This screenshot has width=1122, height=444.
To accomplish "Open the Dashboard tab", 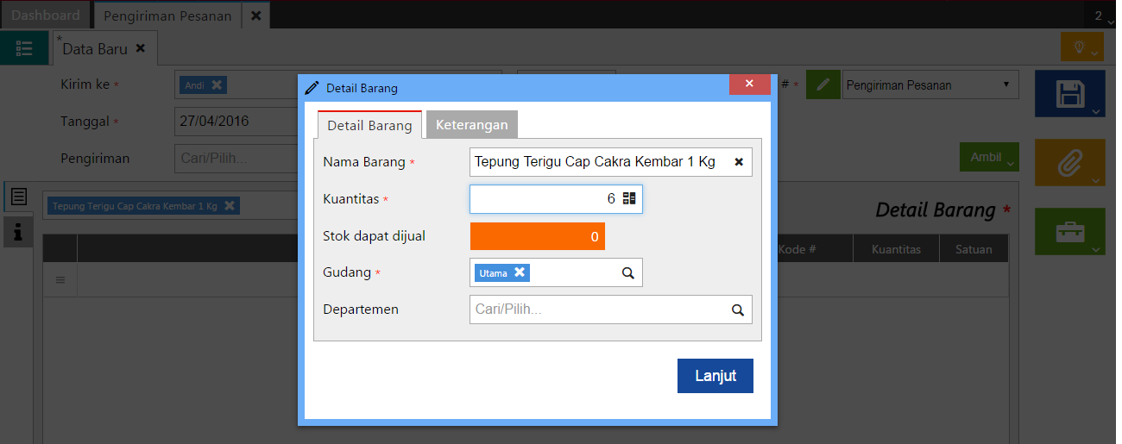I will tap(45, 16).
